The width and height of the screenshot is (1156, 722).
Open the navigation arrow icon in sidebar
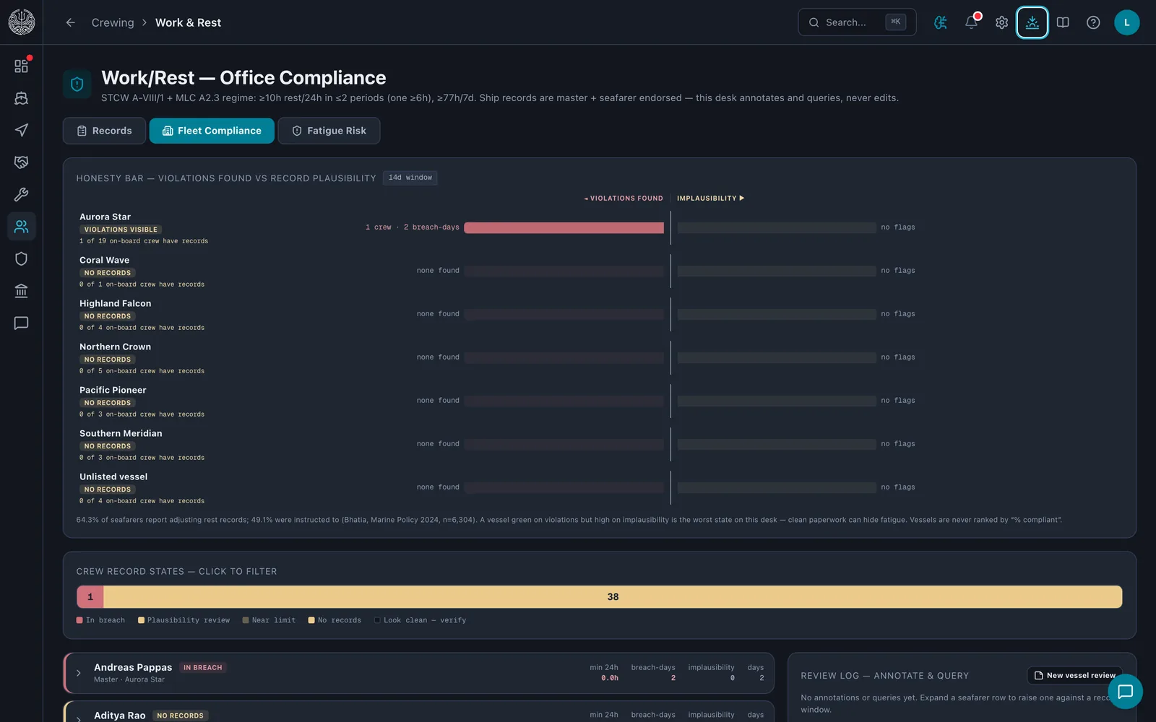tap(21, 130)
